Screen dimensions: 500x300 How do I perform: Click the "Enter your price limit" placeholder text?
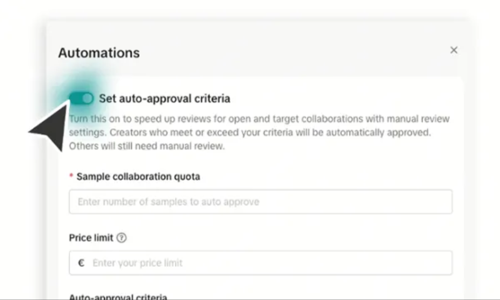pos(137,263)
